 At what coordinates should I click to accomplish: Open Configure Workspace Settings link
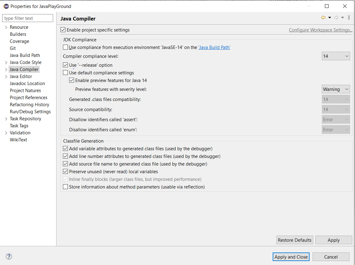[x=321, y=30]
